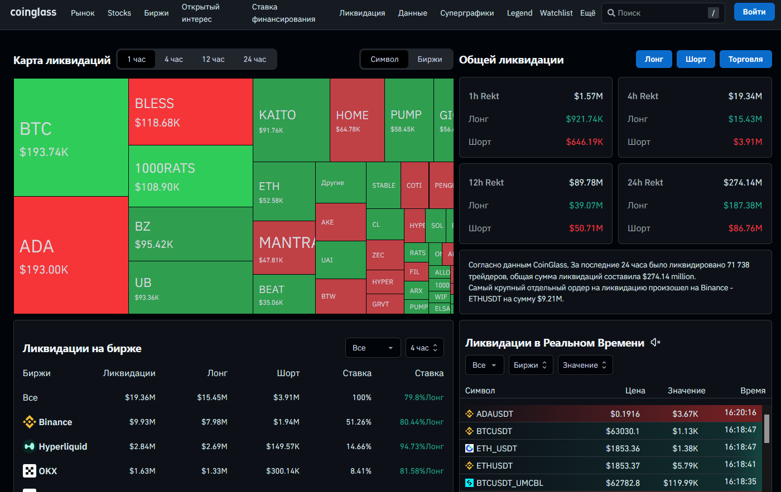
Task: Click the exchange icon beside ETHUSDT 16:18:41
Action: tap(470, 466)
